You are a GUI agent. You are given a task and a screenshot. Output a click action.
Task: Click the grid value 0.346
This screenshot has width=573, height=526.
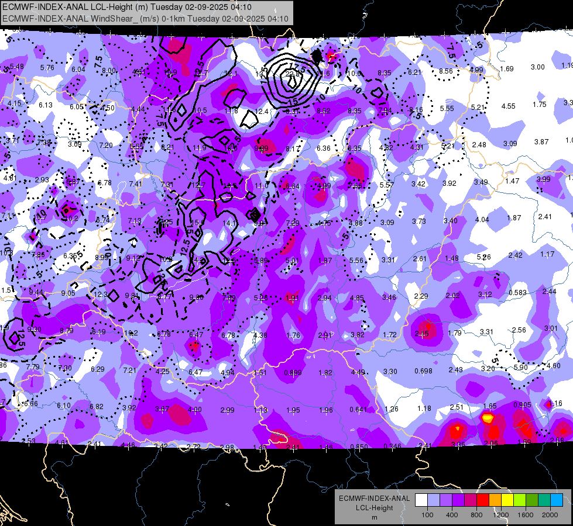click(x=393, y=446)
